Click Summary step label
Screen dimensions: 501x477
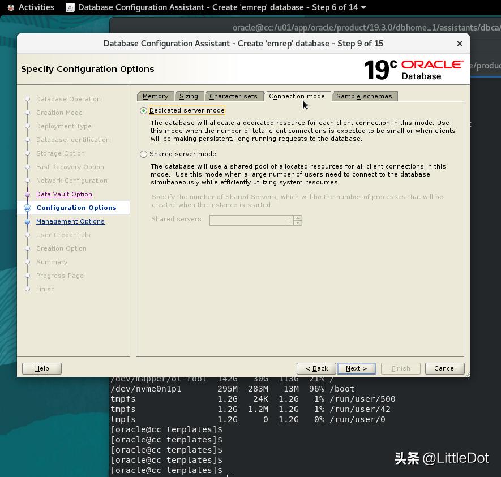(x=52, y=262)
